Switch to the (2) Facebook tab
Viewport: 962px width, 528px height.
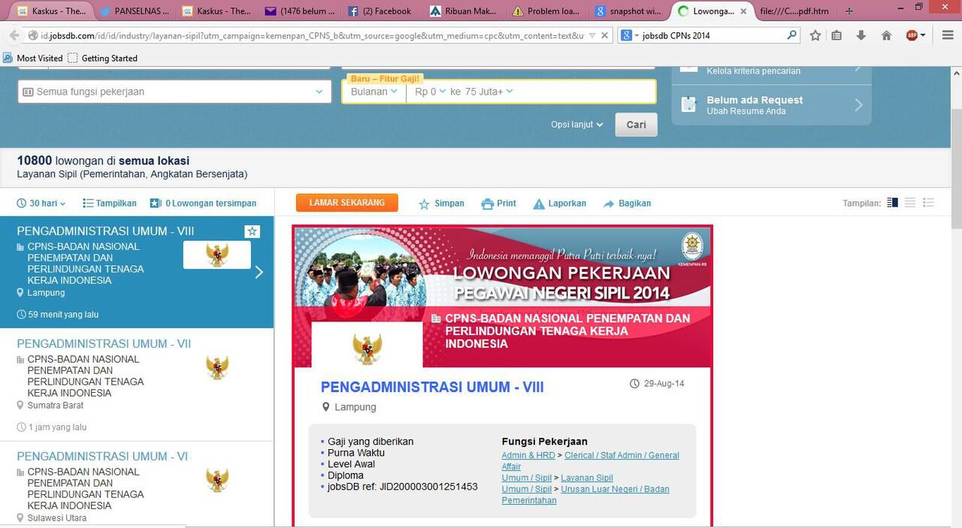click(x=381, y=11)
